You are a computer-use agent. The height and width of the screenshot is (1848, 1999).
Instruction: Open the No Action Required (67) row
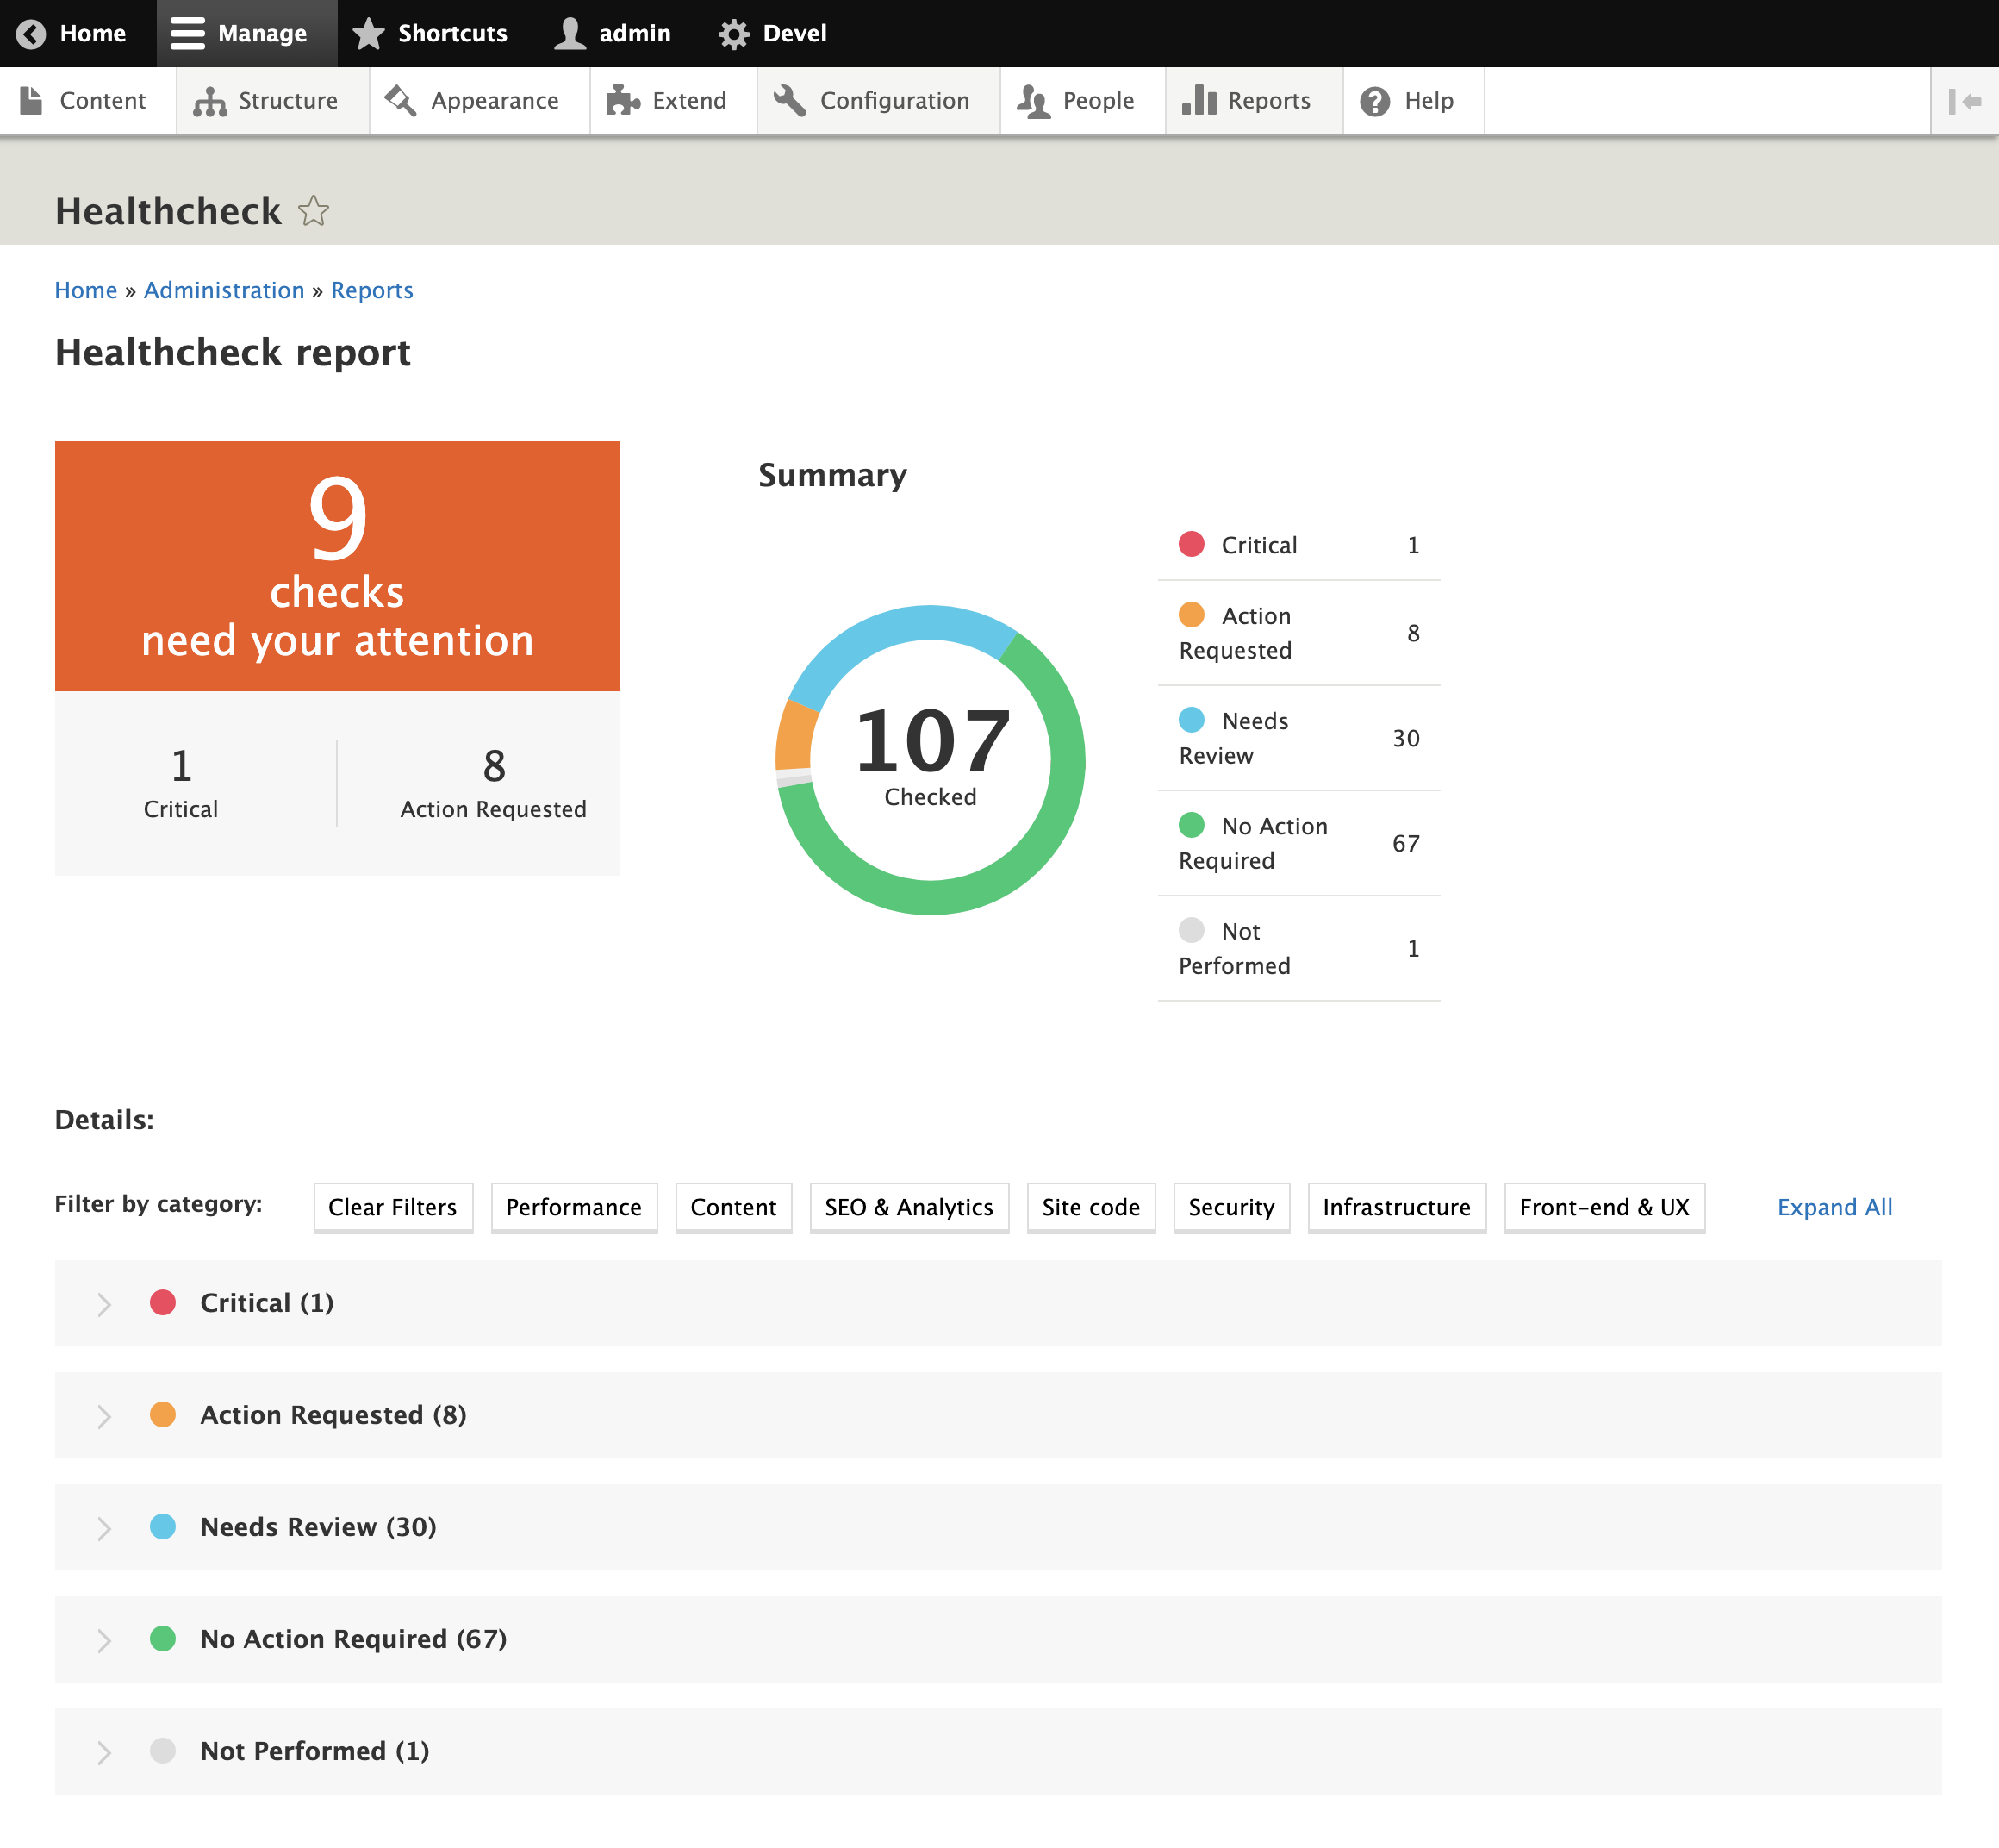(x=998, y=1639)
